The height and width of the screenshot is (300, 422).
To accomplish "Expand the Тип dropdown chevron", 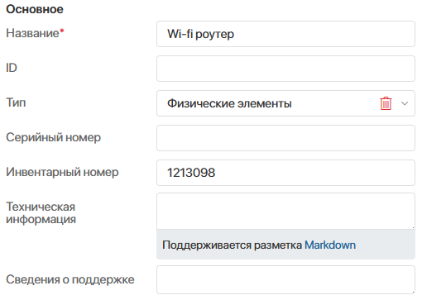I will point(405,103).
